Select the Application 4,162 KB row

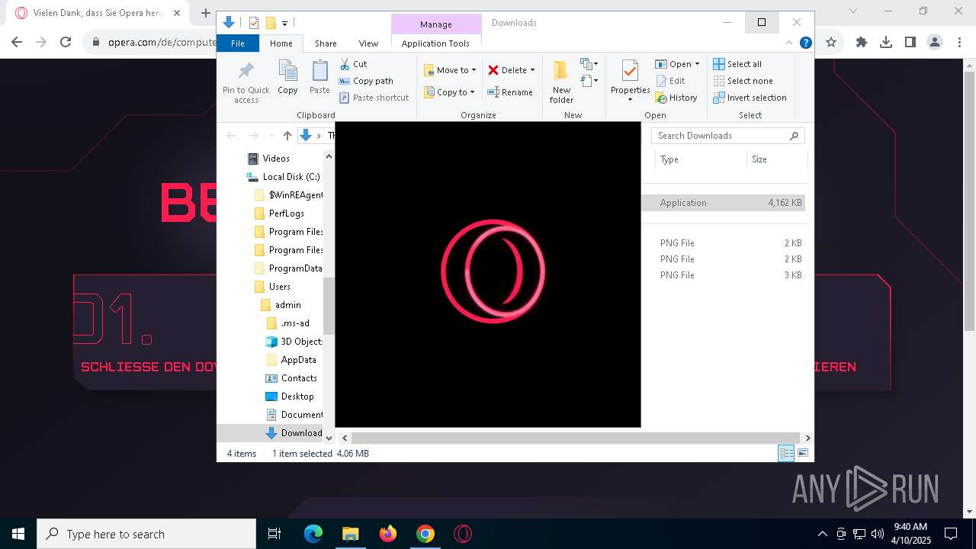(x=724, y=203)
